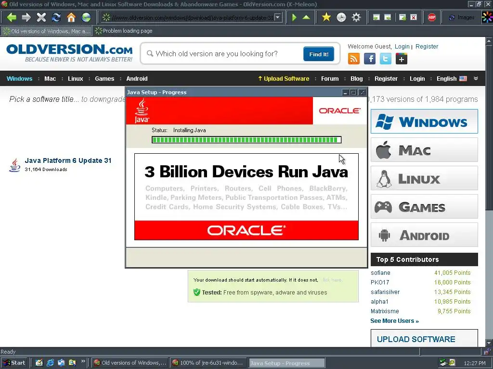Image resolution: width=493 pixels, height=369 pixels.
Task: Toggle the Images loading button
Action: [461, 18]
